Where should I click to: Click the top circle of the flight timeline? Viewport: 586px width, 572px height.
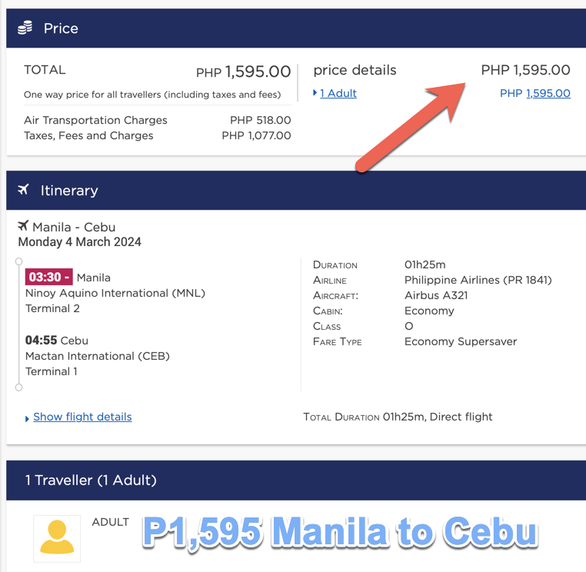[19, 261]
